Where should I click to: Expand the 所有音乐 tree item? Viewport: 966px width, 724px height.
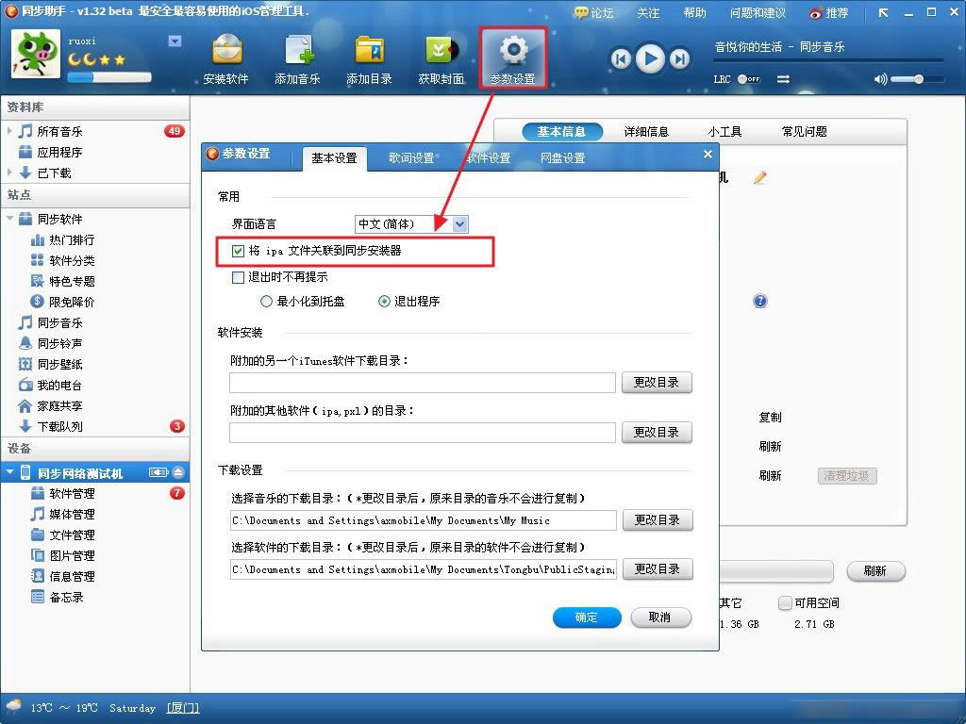9,131
